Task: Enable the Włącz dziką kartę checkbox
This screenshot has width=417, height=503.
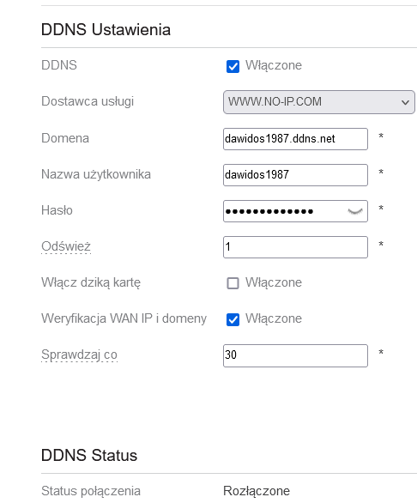Action: coord(233,283)
